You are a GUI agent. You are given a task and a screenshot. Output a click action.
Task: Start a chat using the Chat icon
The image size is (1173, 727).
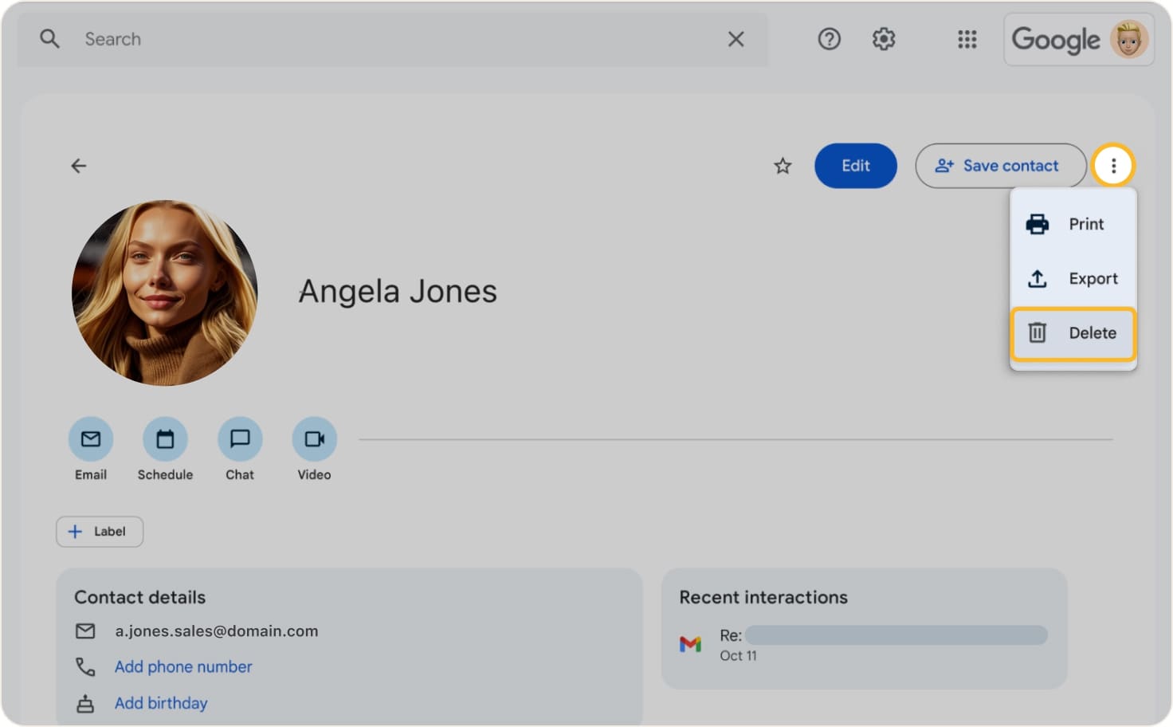click(239, 439)
